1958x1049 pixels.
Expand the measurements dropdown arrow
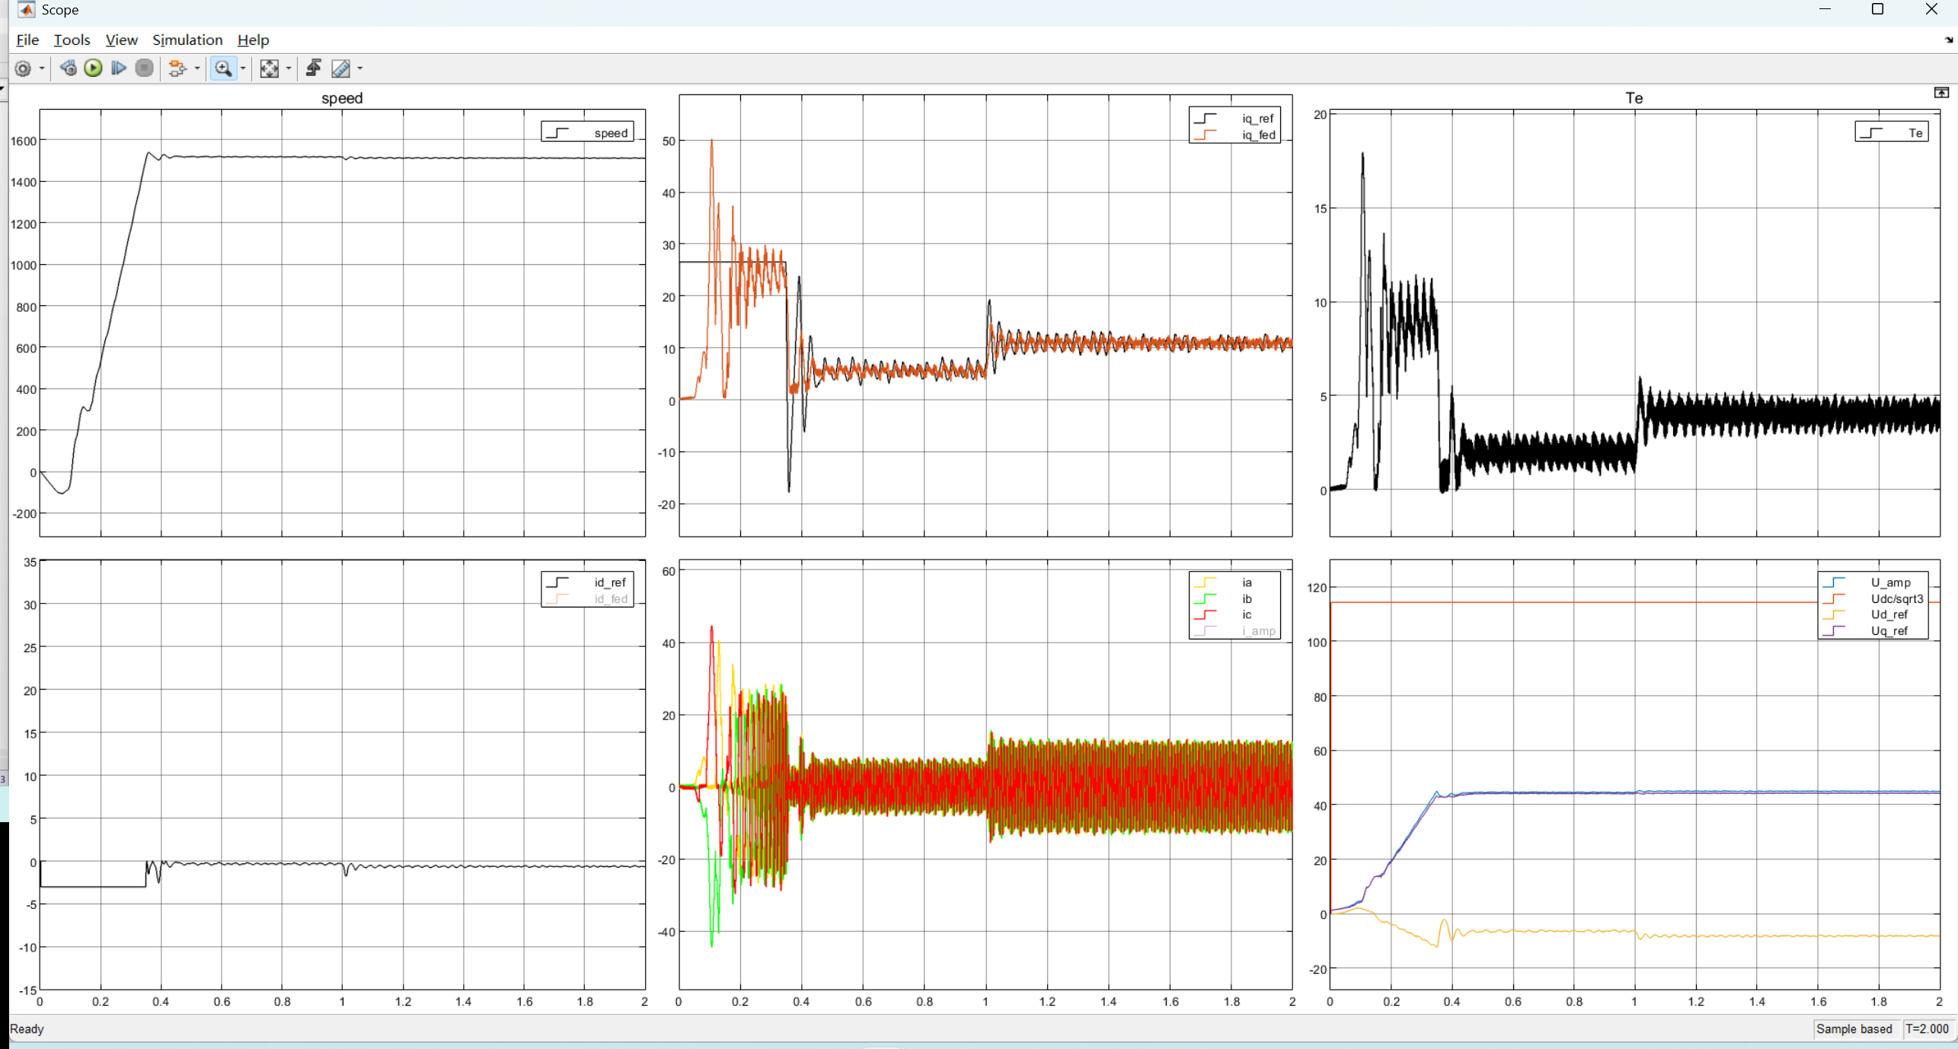[360, 69]
